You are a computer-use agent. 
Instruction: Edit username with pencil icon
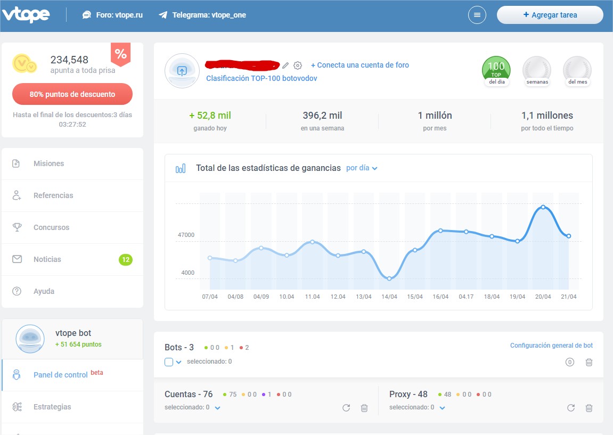click(x=286, y=65)
